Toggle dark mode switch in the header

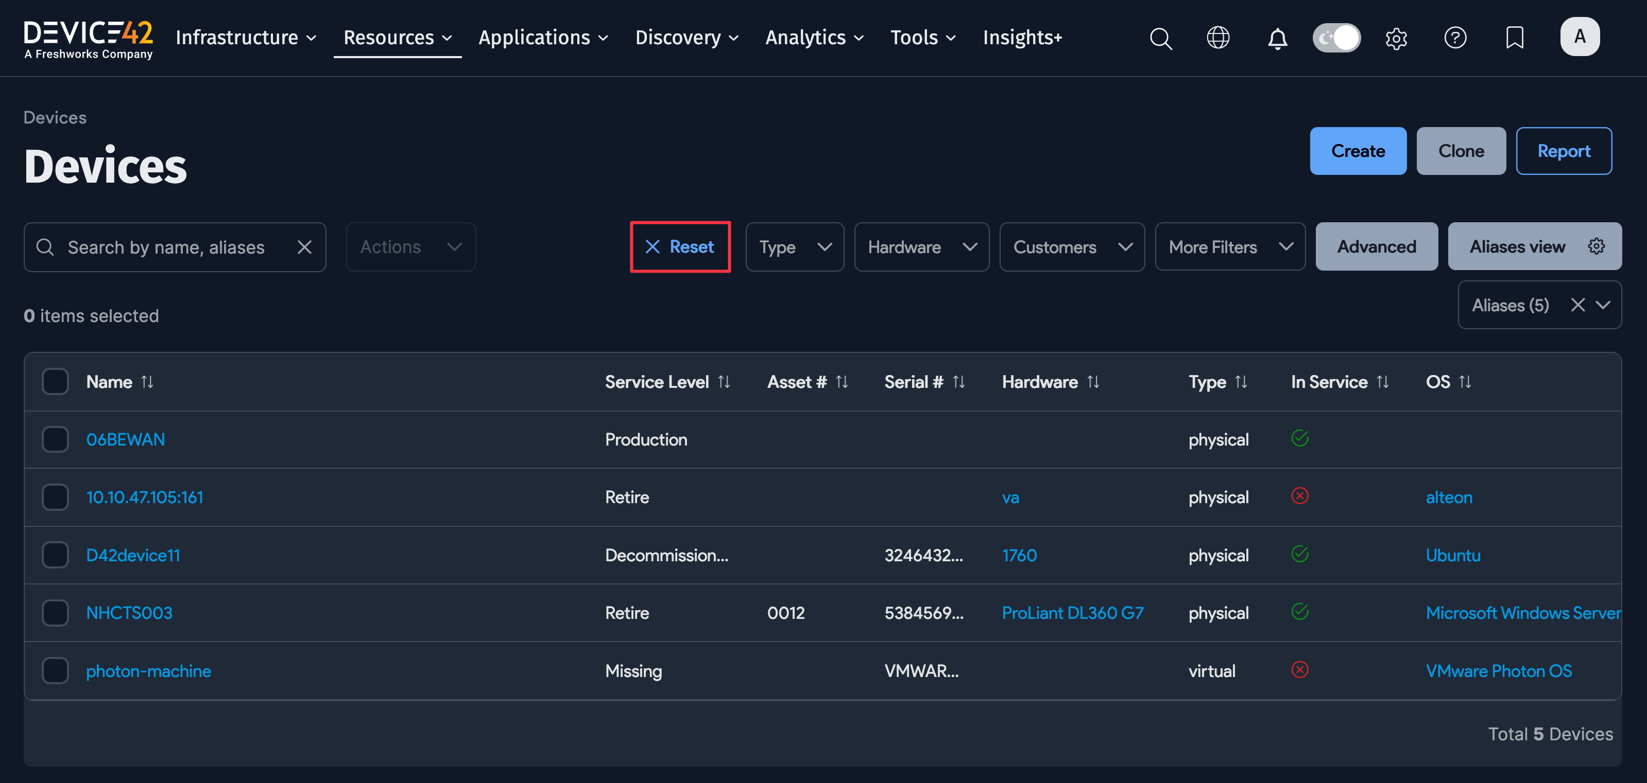[x=1336, y=38]
